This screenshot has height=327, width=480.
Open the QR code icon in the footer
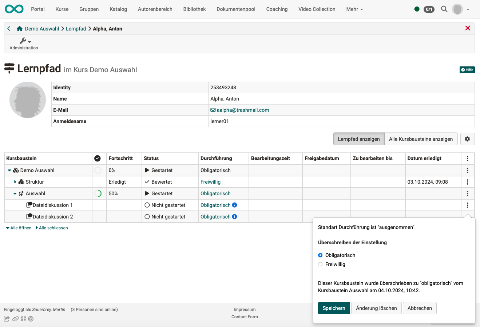[23, 318]
